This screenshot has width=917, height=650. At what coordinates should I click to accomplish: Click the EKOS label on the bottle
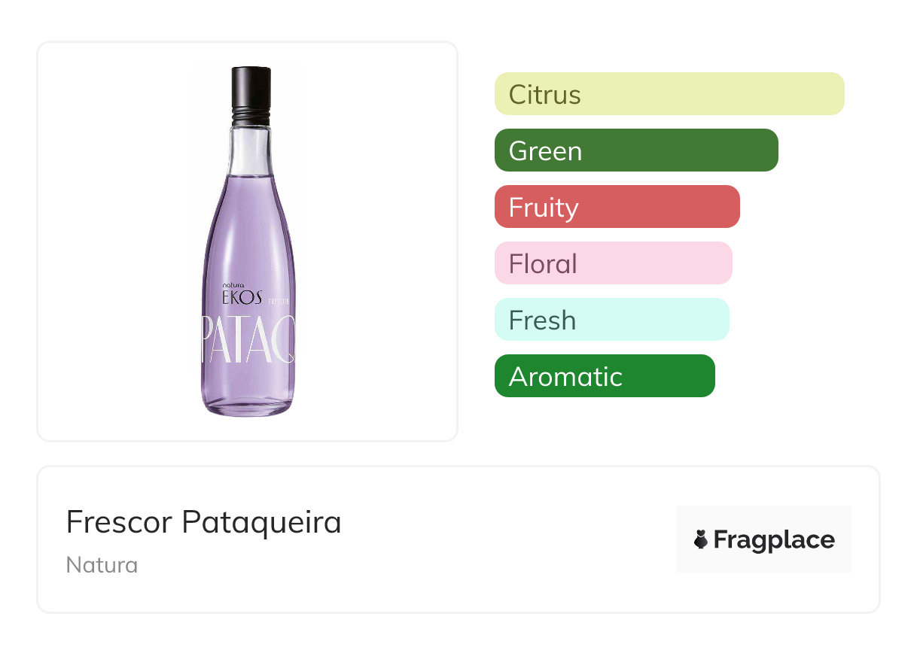[242, 298]
